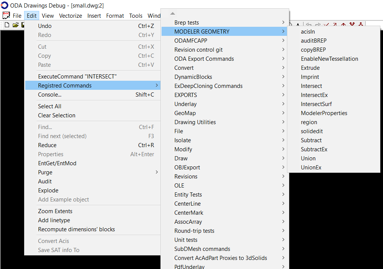Open the AssocArray submenu
The height and width of the screenshot is (269, 383).
coord(225,222)
